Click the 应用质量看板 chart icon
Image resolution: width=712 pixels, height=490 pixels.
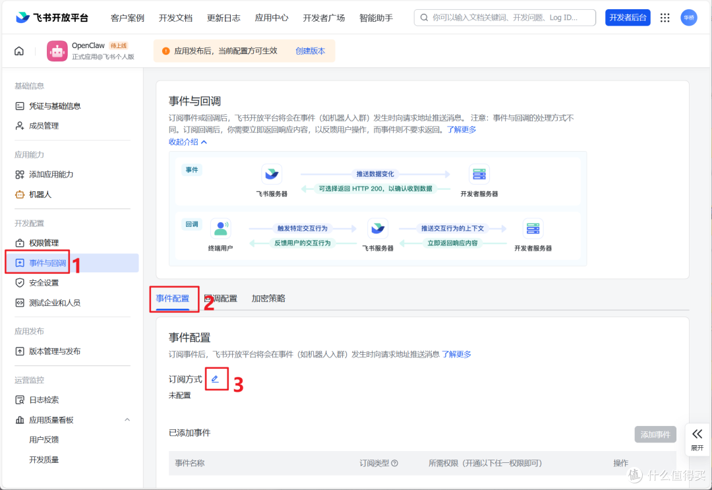point(20,420)
